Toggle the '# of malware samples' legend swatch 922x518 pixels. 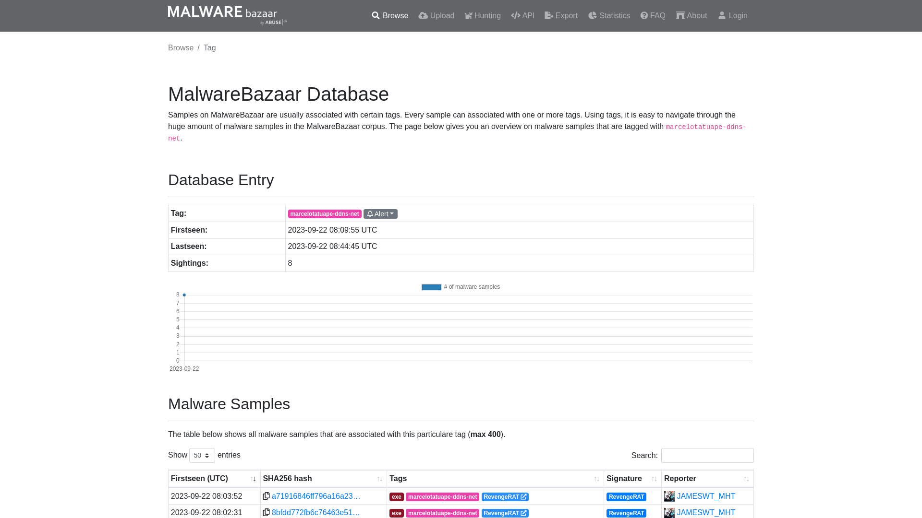[431, 287]
